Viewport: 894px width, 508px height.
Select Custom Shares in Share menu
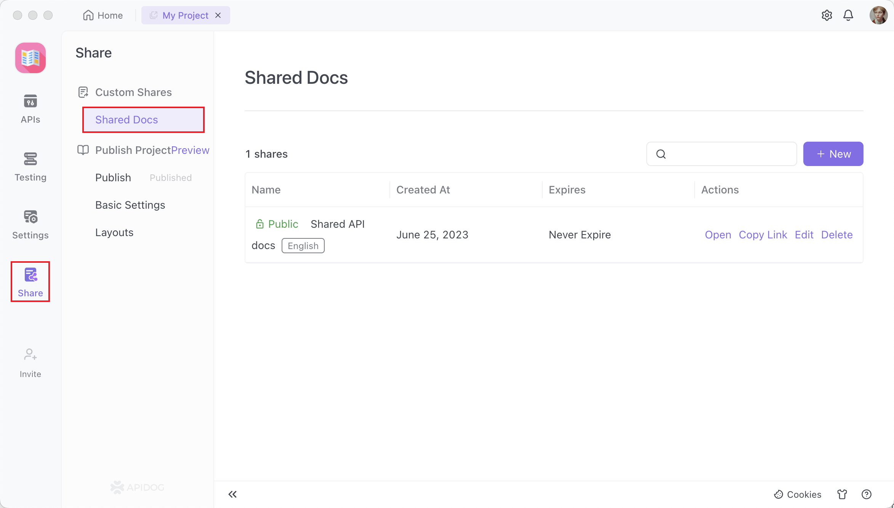click(x=133, y=92)
